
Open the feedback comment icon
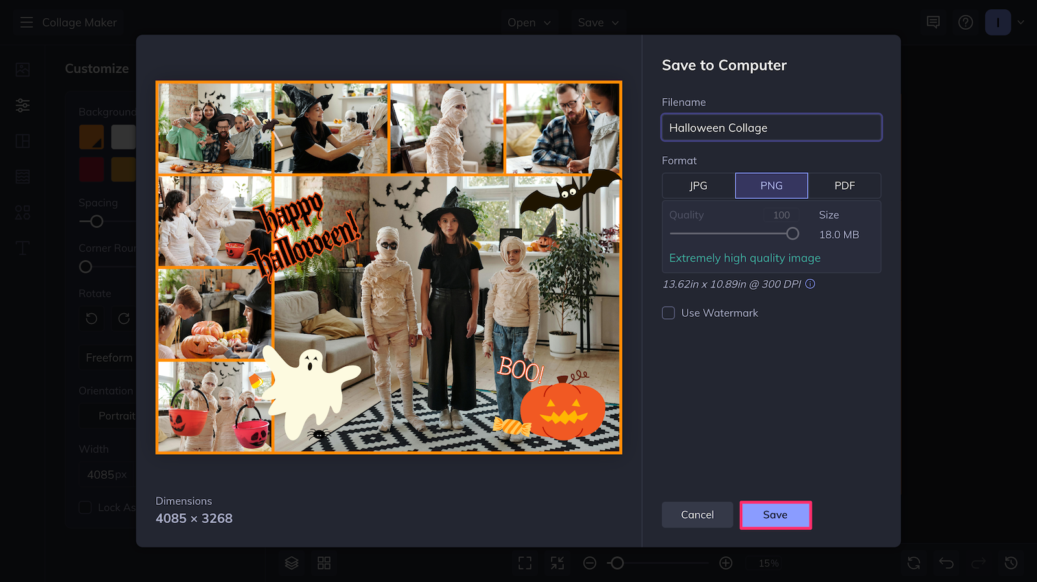(x=933, y=23)
